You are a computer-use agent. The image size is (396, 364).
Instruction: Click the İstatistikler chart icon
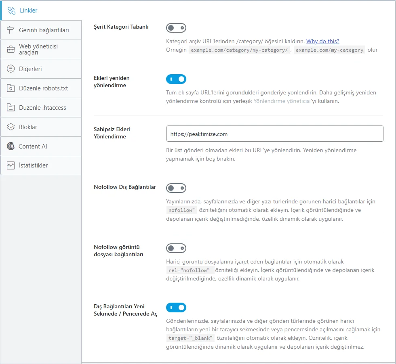(x=11, y=165)
